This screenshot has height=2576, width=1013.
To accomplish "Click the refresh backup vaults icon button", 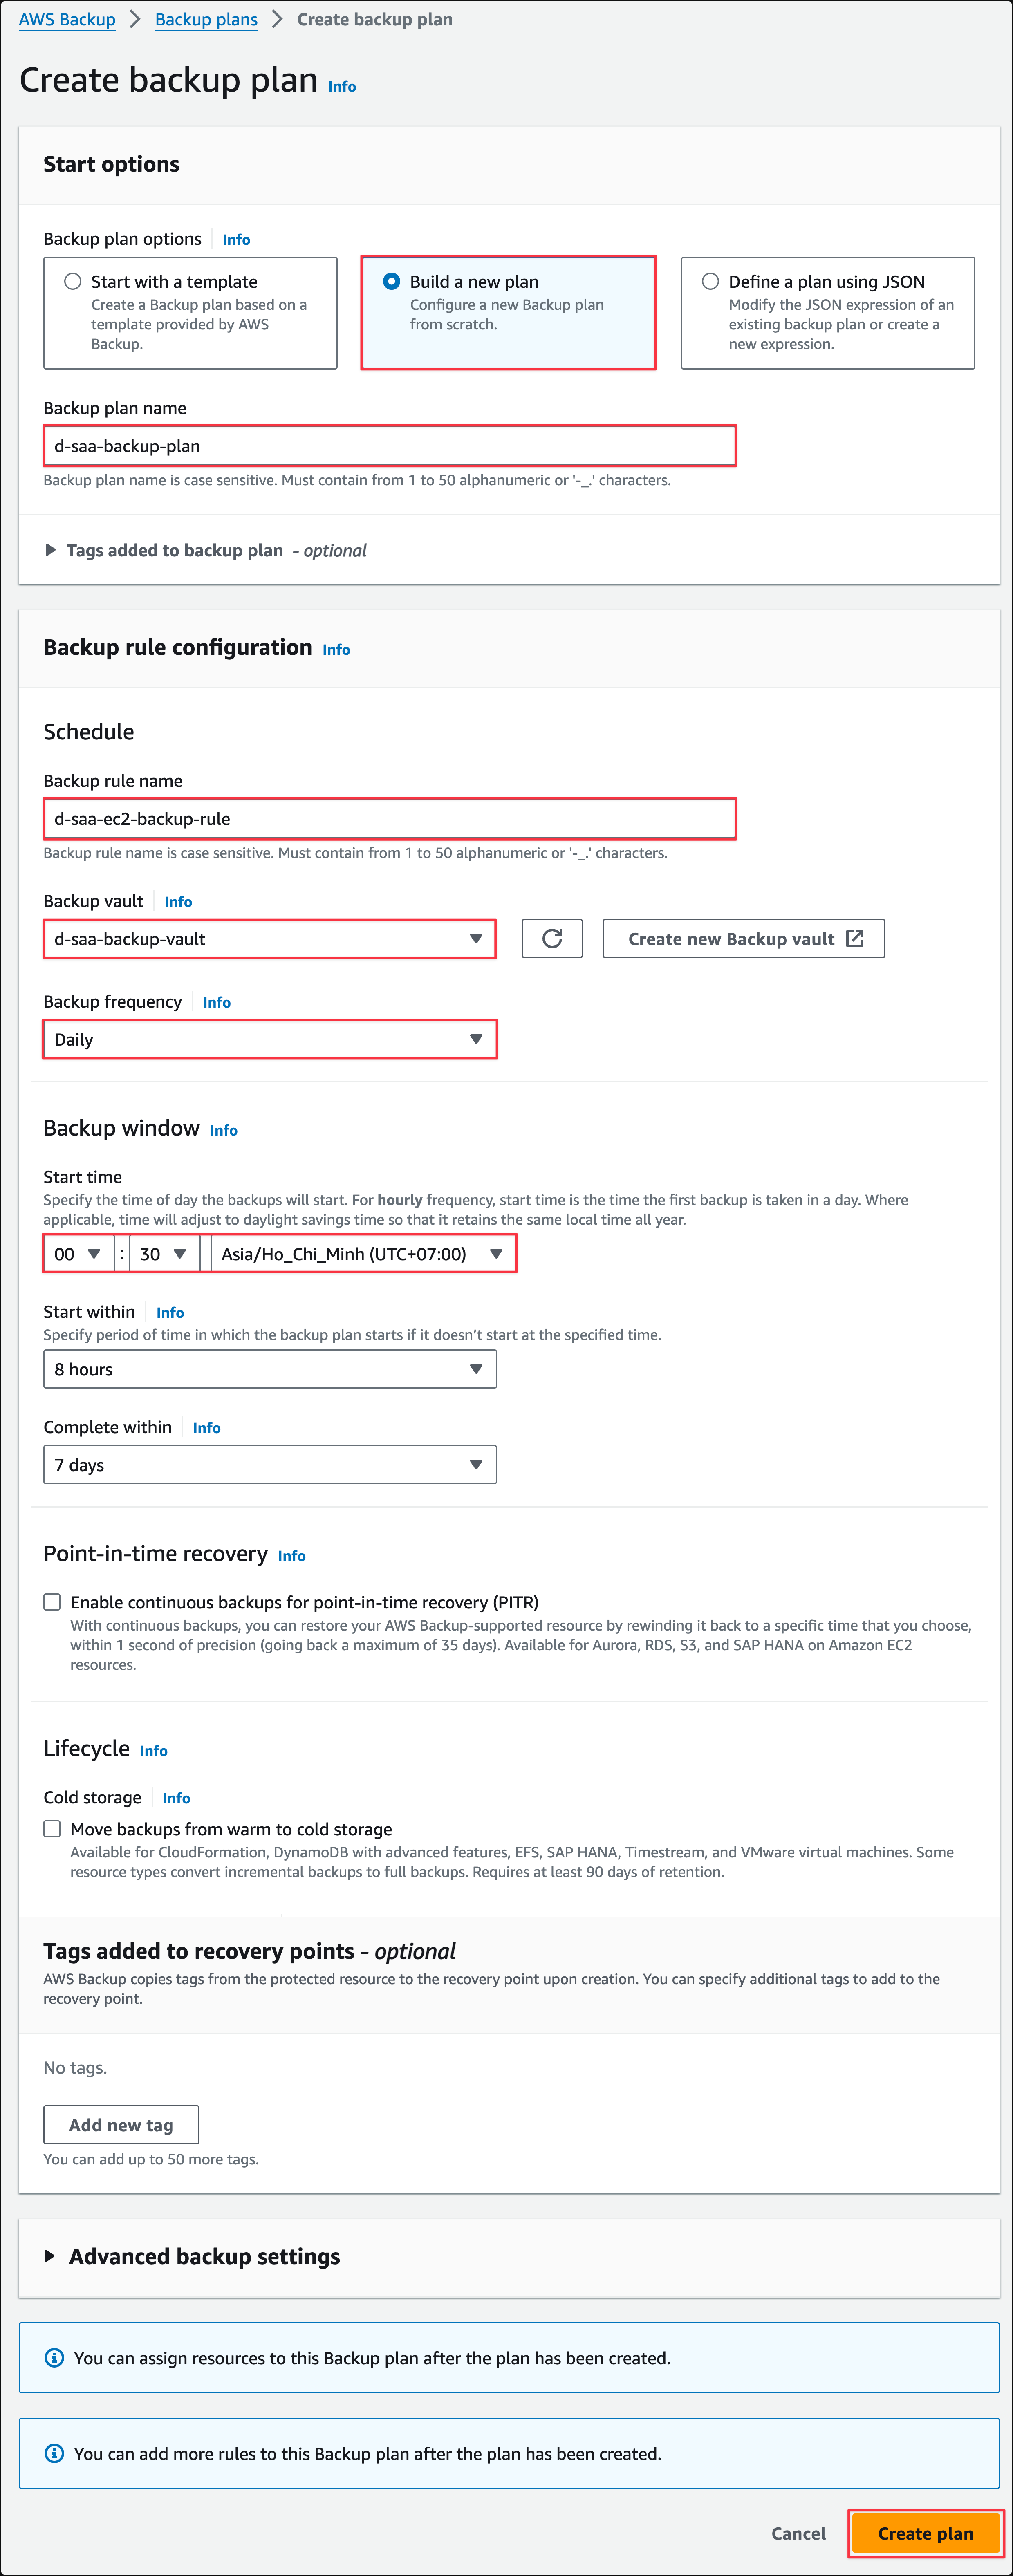I will coord(551,938).
